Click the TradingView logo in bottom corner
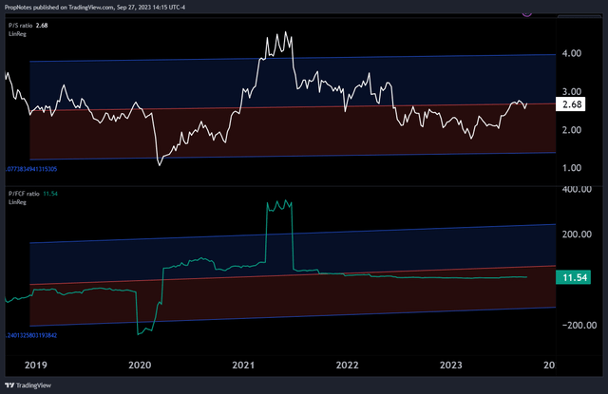This screenshot has width=608, height=394. pos(28,385)
